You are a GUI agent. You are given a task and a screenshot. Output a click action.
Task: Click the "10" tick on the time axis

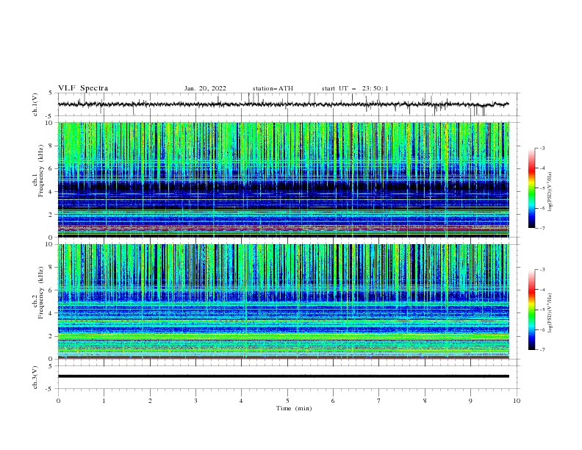tap(517, 401)
